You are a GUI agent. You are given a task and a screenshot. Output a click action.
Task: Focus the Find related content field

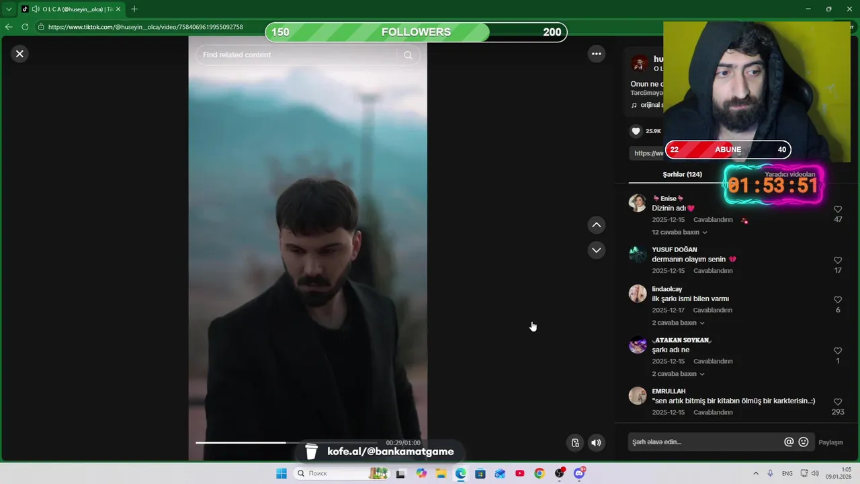tap(299, 55)
